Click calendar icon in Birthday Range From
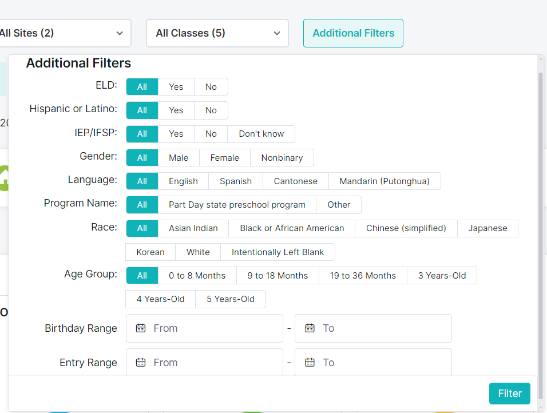Image resolution: width=547 pixels, height=413 pixels. tap(141, 328)
